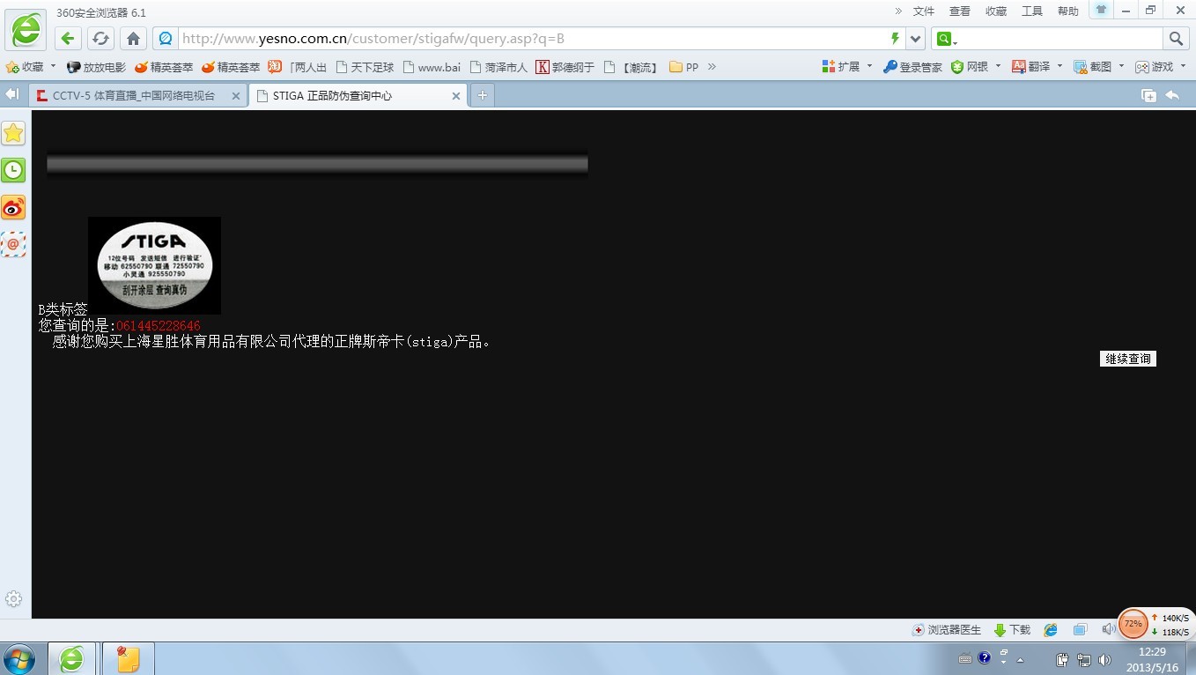Screen dimensions: 1196x675
Task: Refresh the page with reload icon
Action: tap(100, 38)
